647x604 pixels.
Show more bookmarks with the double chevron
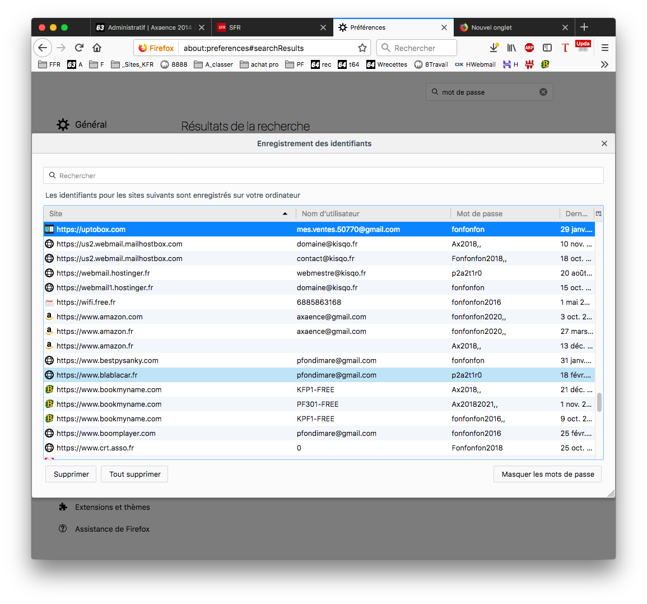(x=604, y=64)
